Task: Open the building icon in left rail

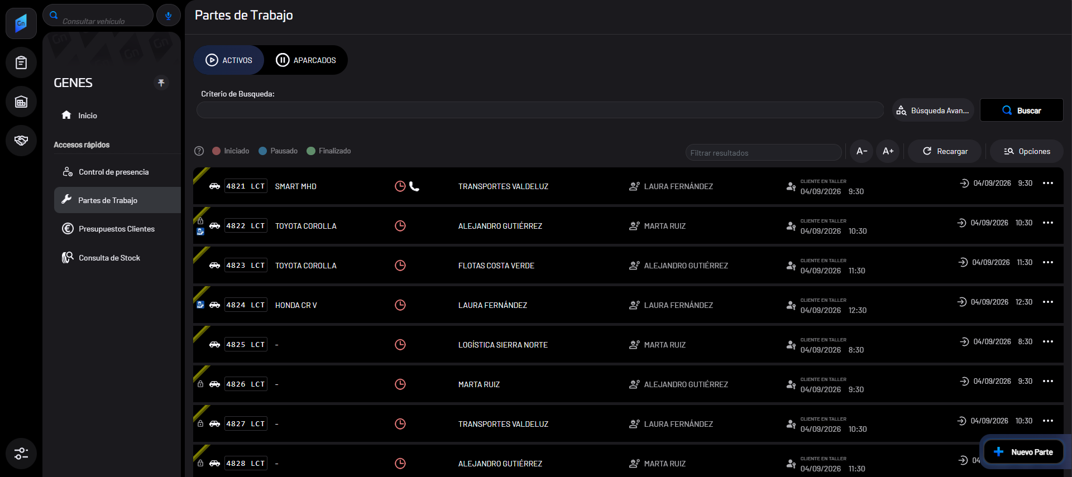Action: point(21,102)
